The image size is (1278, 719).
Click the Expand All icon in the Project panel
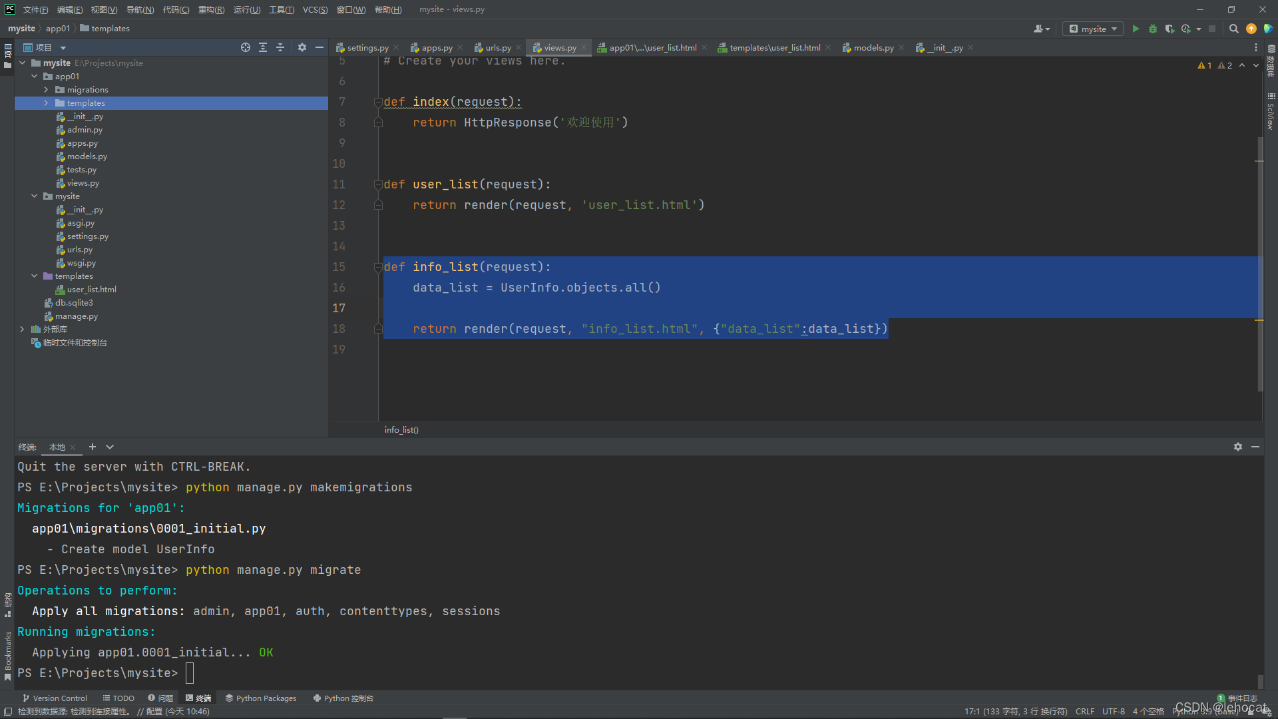tap(263, 47)
